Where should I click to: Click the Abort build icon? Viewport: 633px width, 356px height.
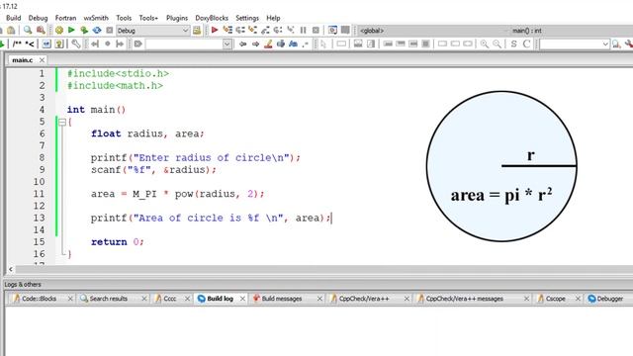tap(110, 31)
